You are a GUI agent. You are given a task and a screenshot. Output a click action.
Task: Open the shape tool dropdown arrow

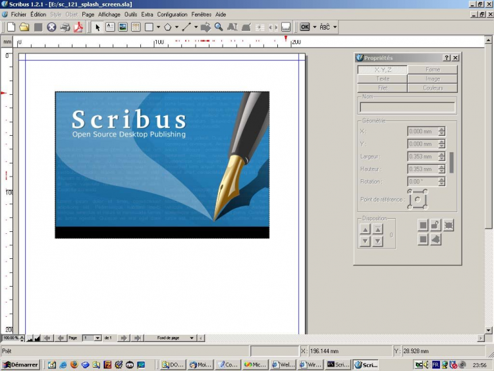tap(158, 27)
